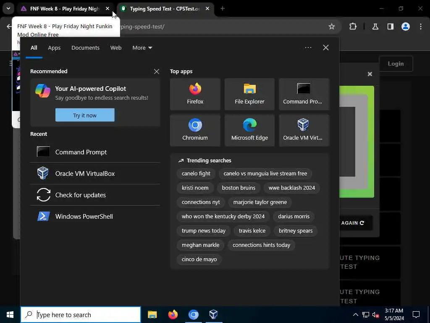Open network status tray icon
This screenshot has width=430, height=323.
366,315
